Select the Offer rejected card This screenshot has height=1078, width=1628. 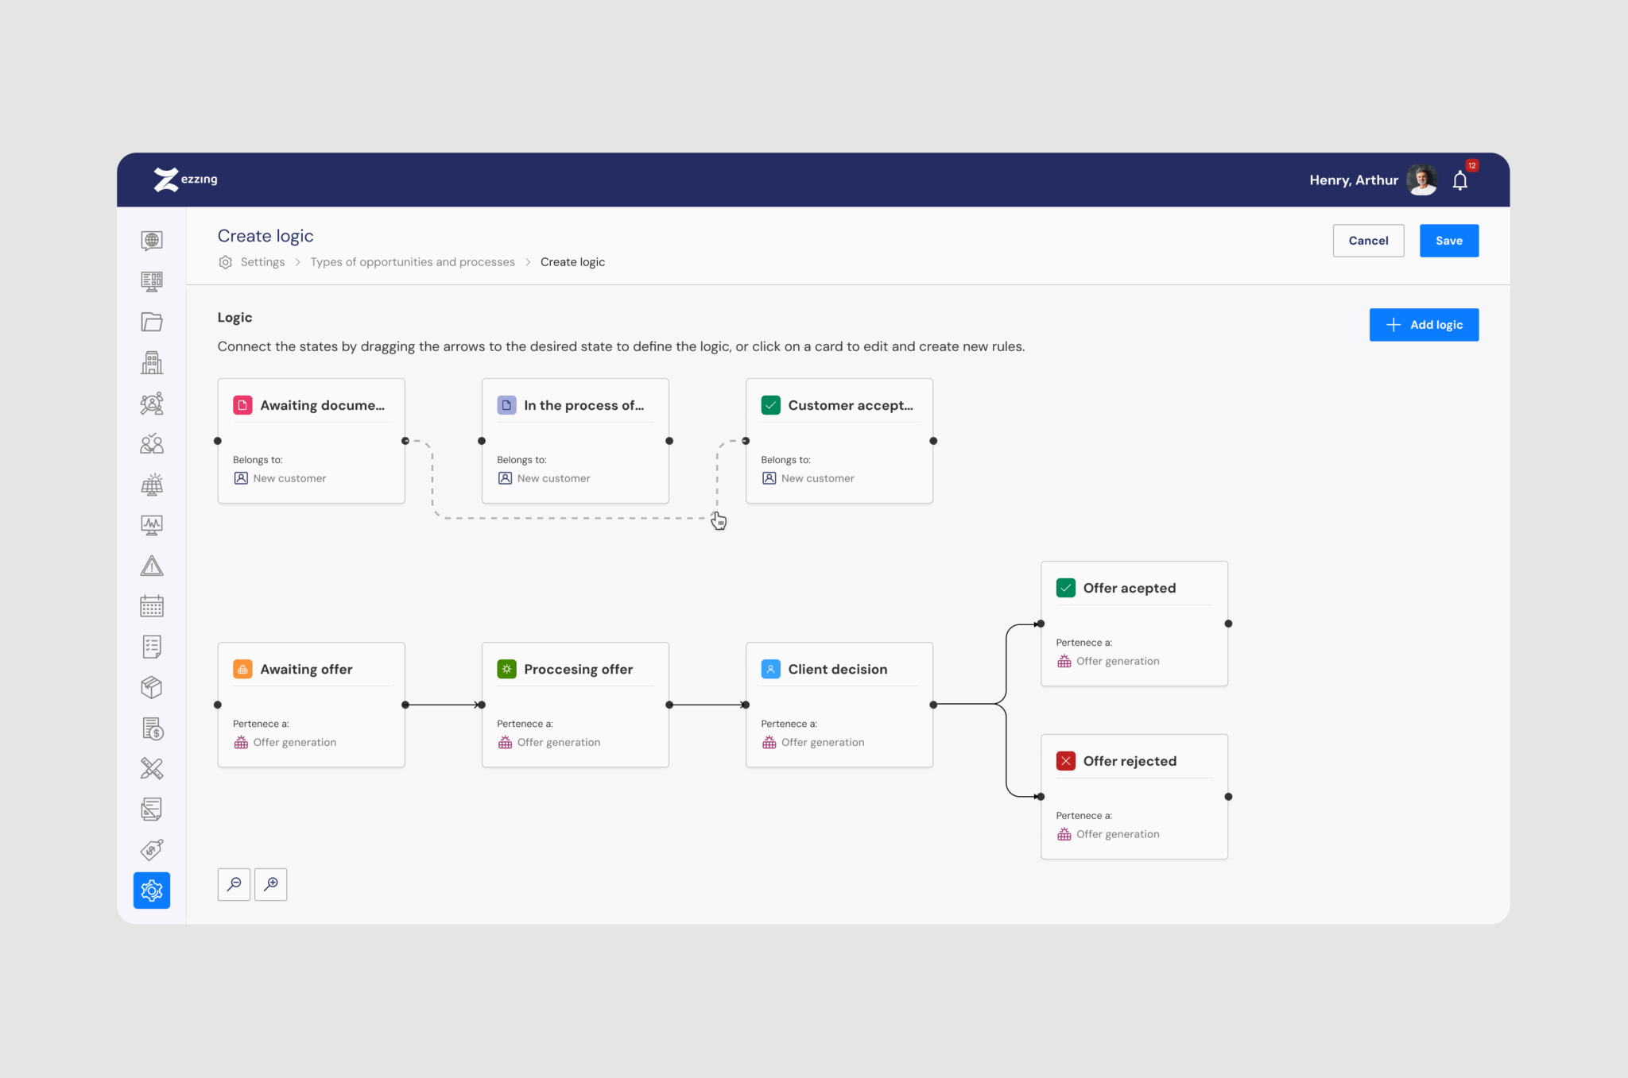[1134, 795]
